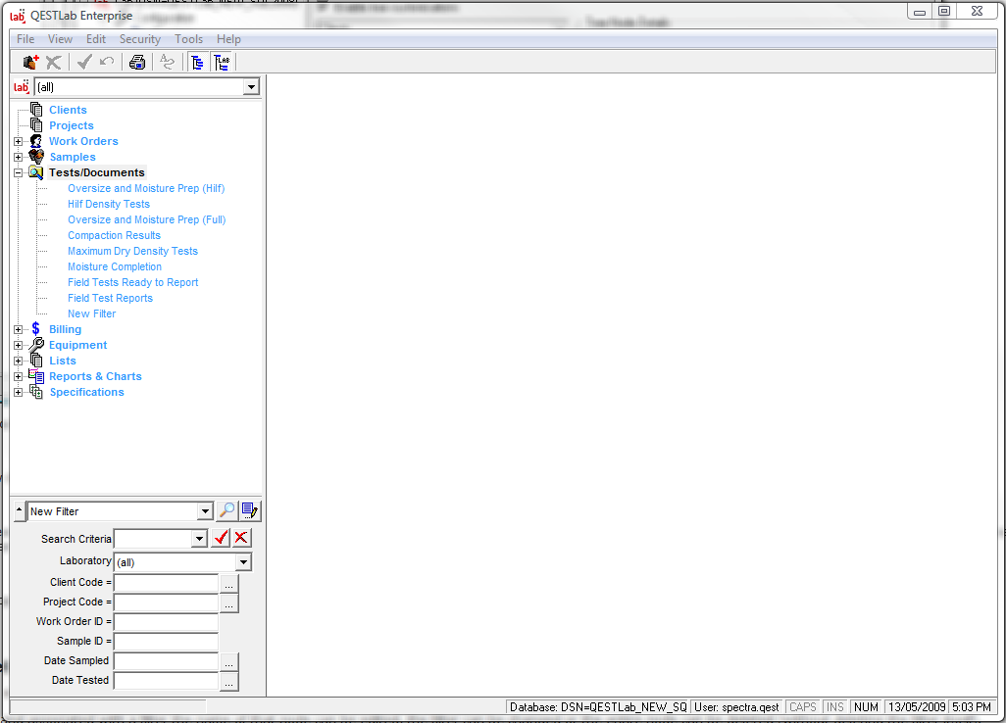Screen dimensions: 1006x723
Task: Click the magnifying glass search icon
Action: point(226,510)
